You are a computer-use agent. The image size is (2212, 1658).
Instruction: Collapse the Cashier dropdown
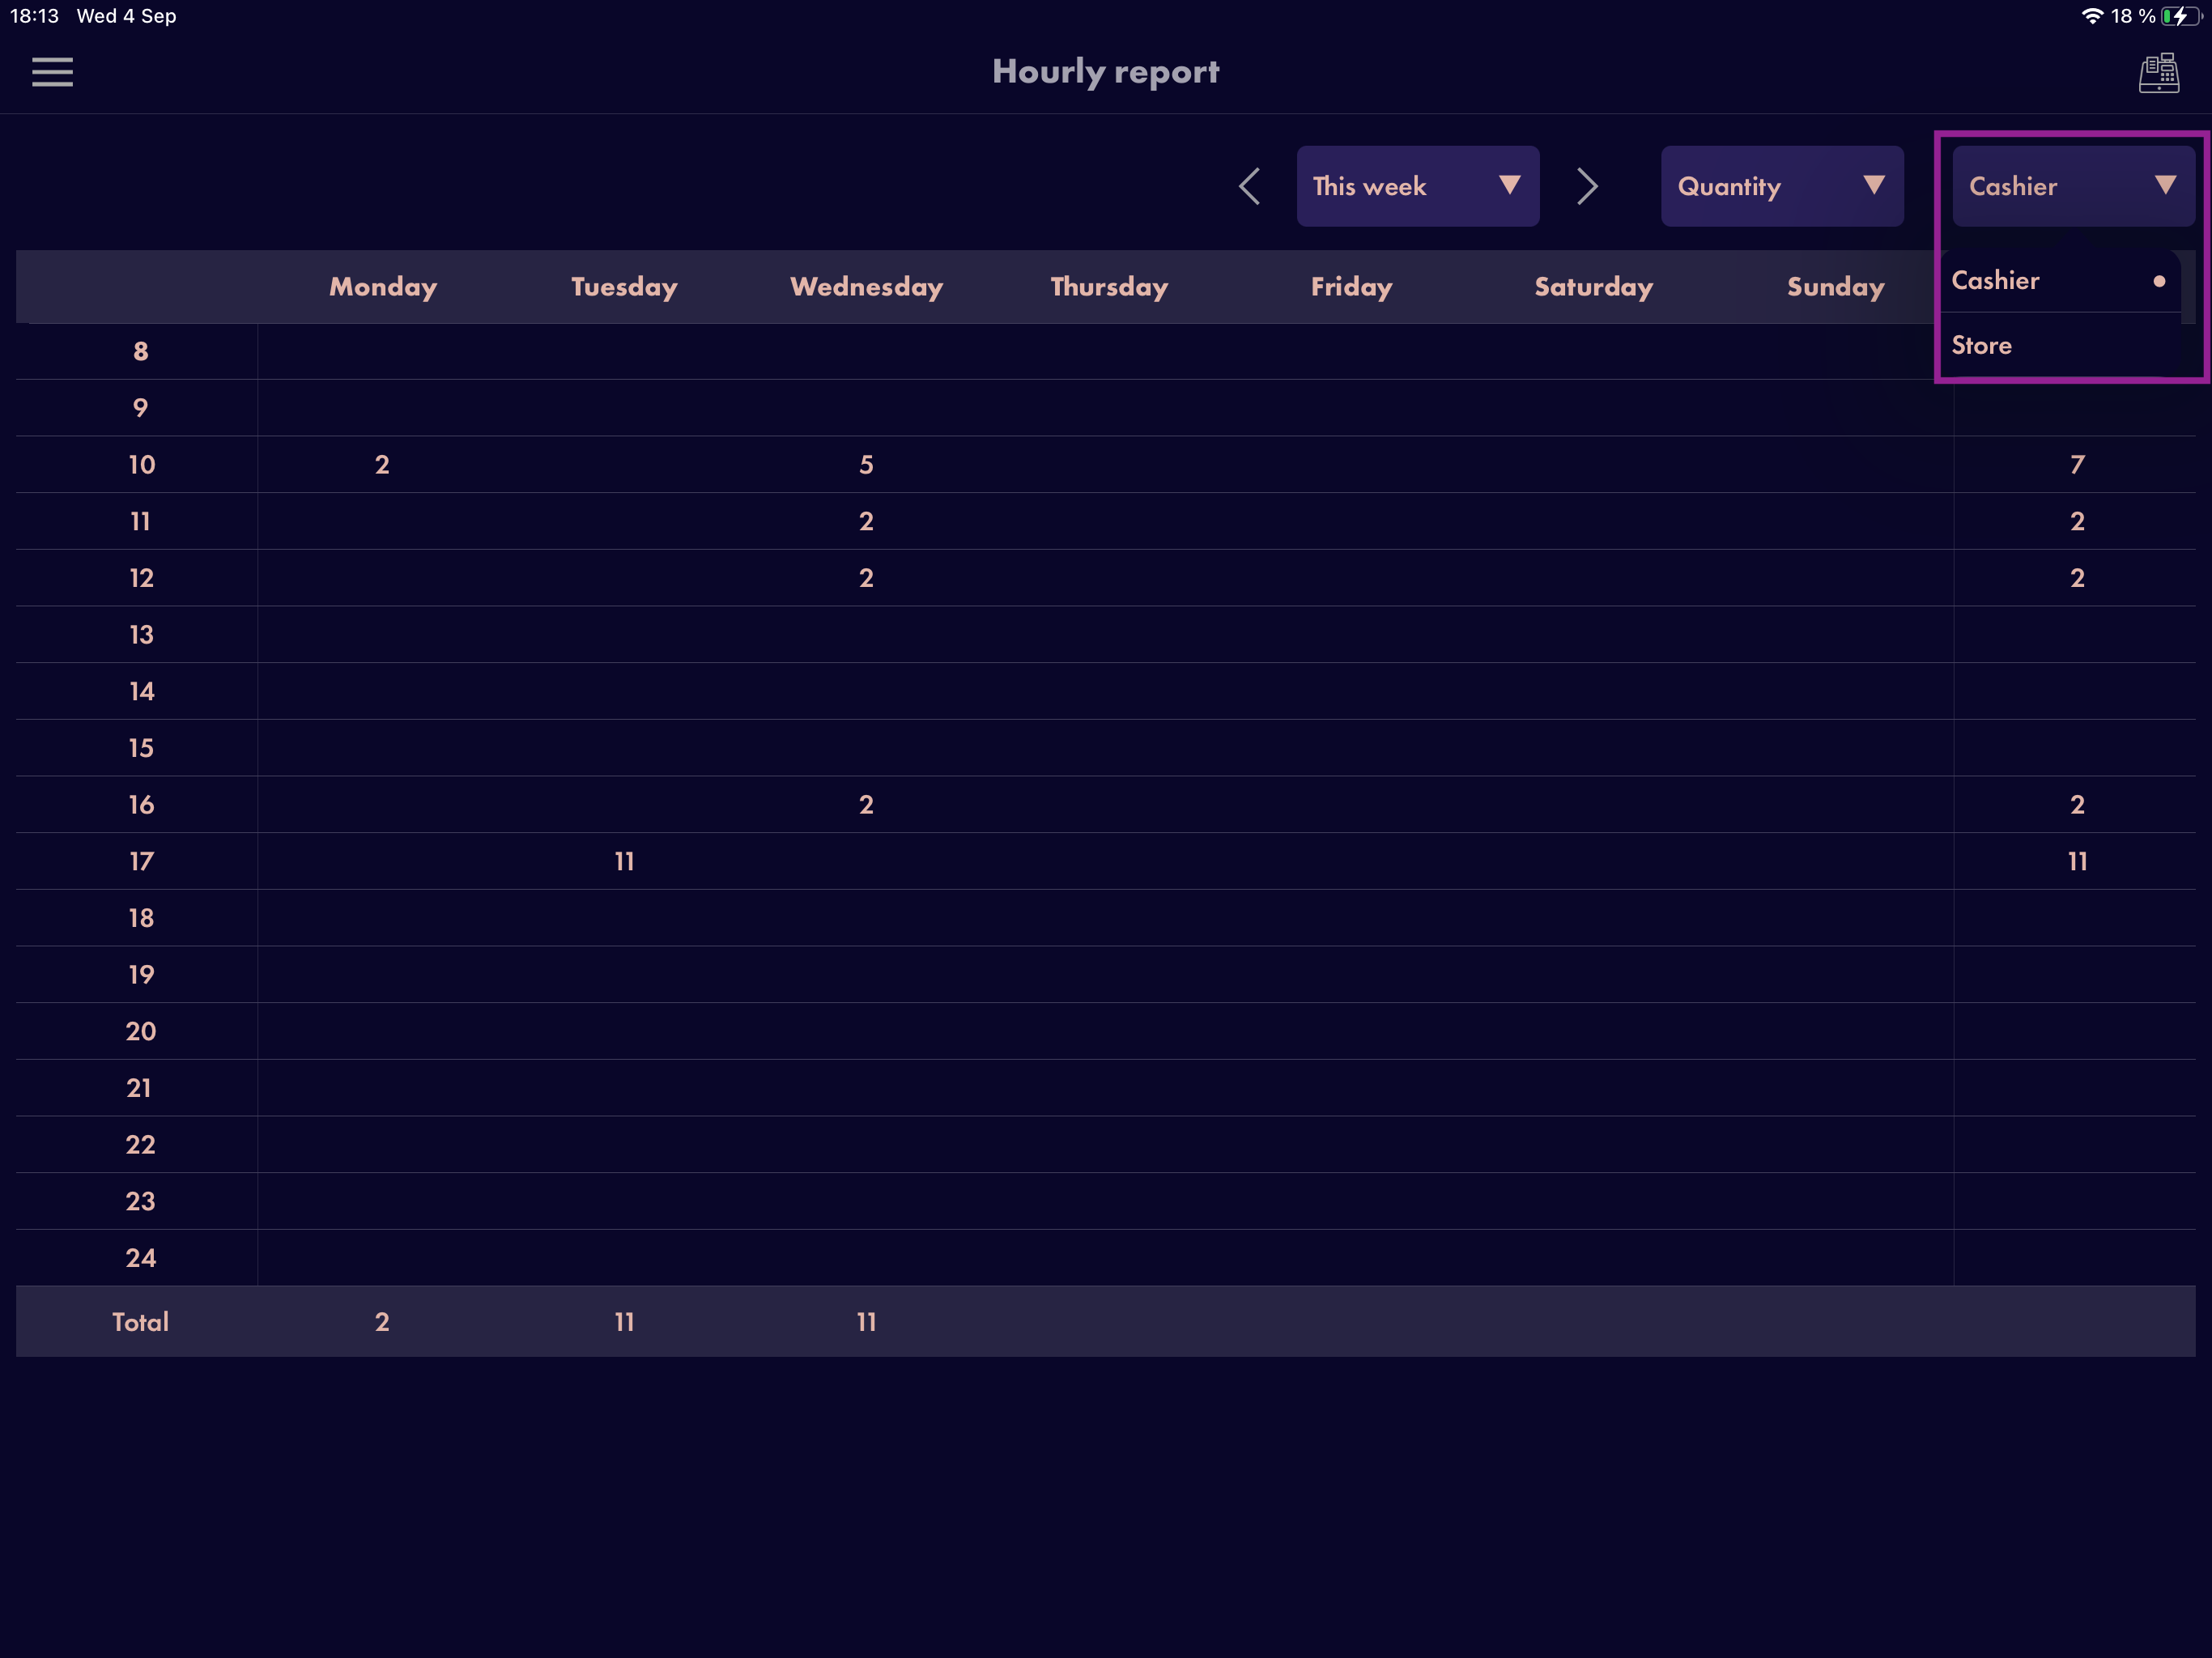[x=2073, y=186]
